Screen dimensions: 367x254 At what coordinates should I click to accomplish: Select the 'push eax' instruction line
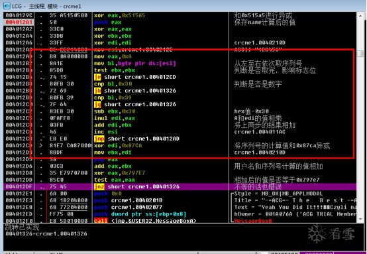click(108, 23)
